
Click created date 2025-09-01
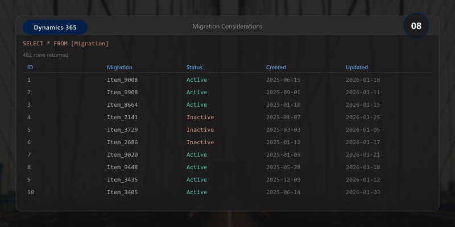pos(283,92)
